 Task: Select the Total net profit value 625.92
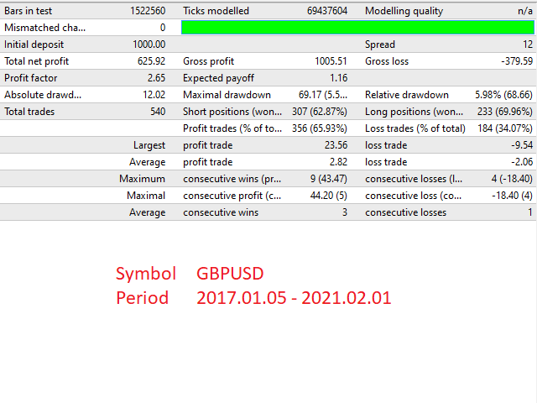point(151,61)
